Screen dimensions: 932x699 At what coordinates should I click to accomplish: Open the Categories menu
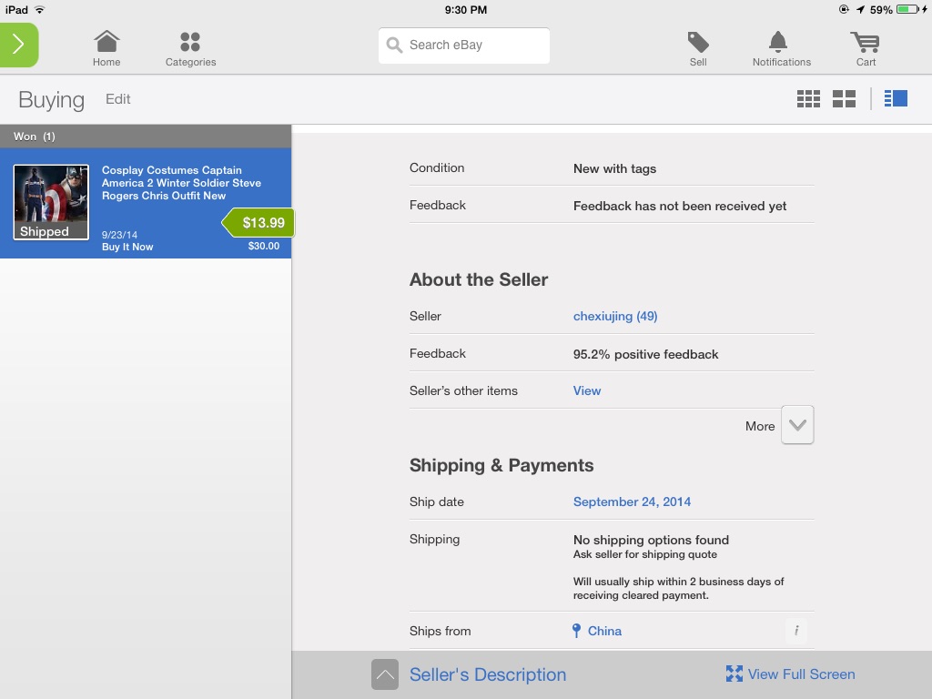coord(190,49)
